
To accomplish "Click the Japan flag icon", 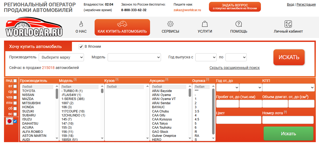I will [x=10, y=121].
